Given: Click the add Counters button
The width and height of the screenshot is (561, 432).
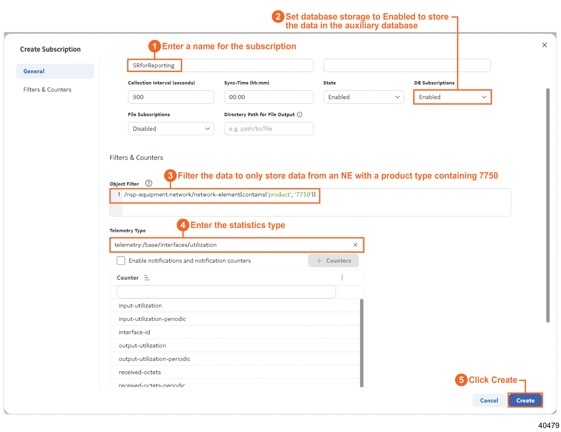Looking at the screenshot, I should click(333, 261).
